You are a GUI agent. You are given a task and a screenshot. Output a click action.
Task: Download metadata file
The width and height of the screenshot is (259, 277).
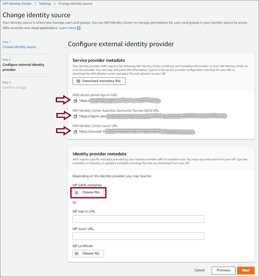pos(99,81)
